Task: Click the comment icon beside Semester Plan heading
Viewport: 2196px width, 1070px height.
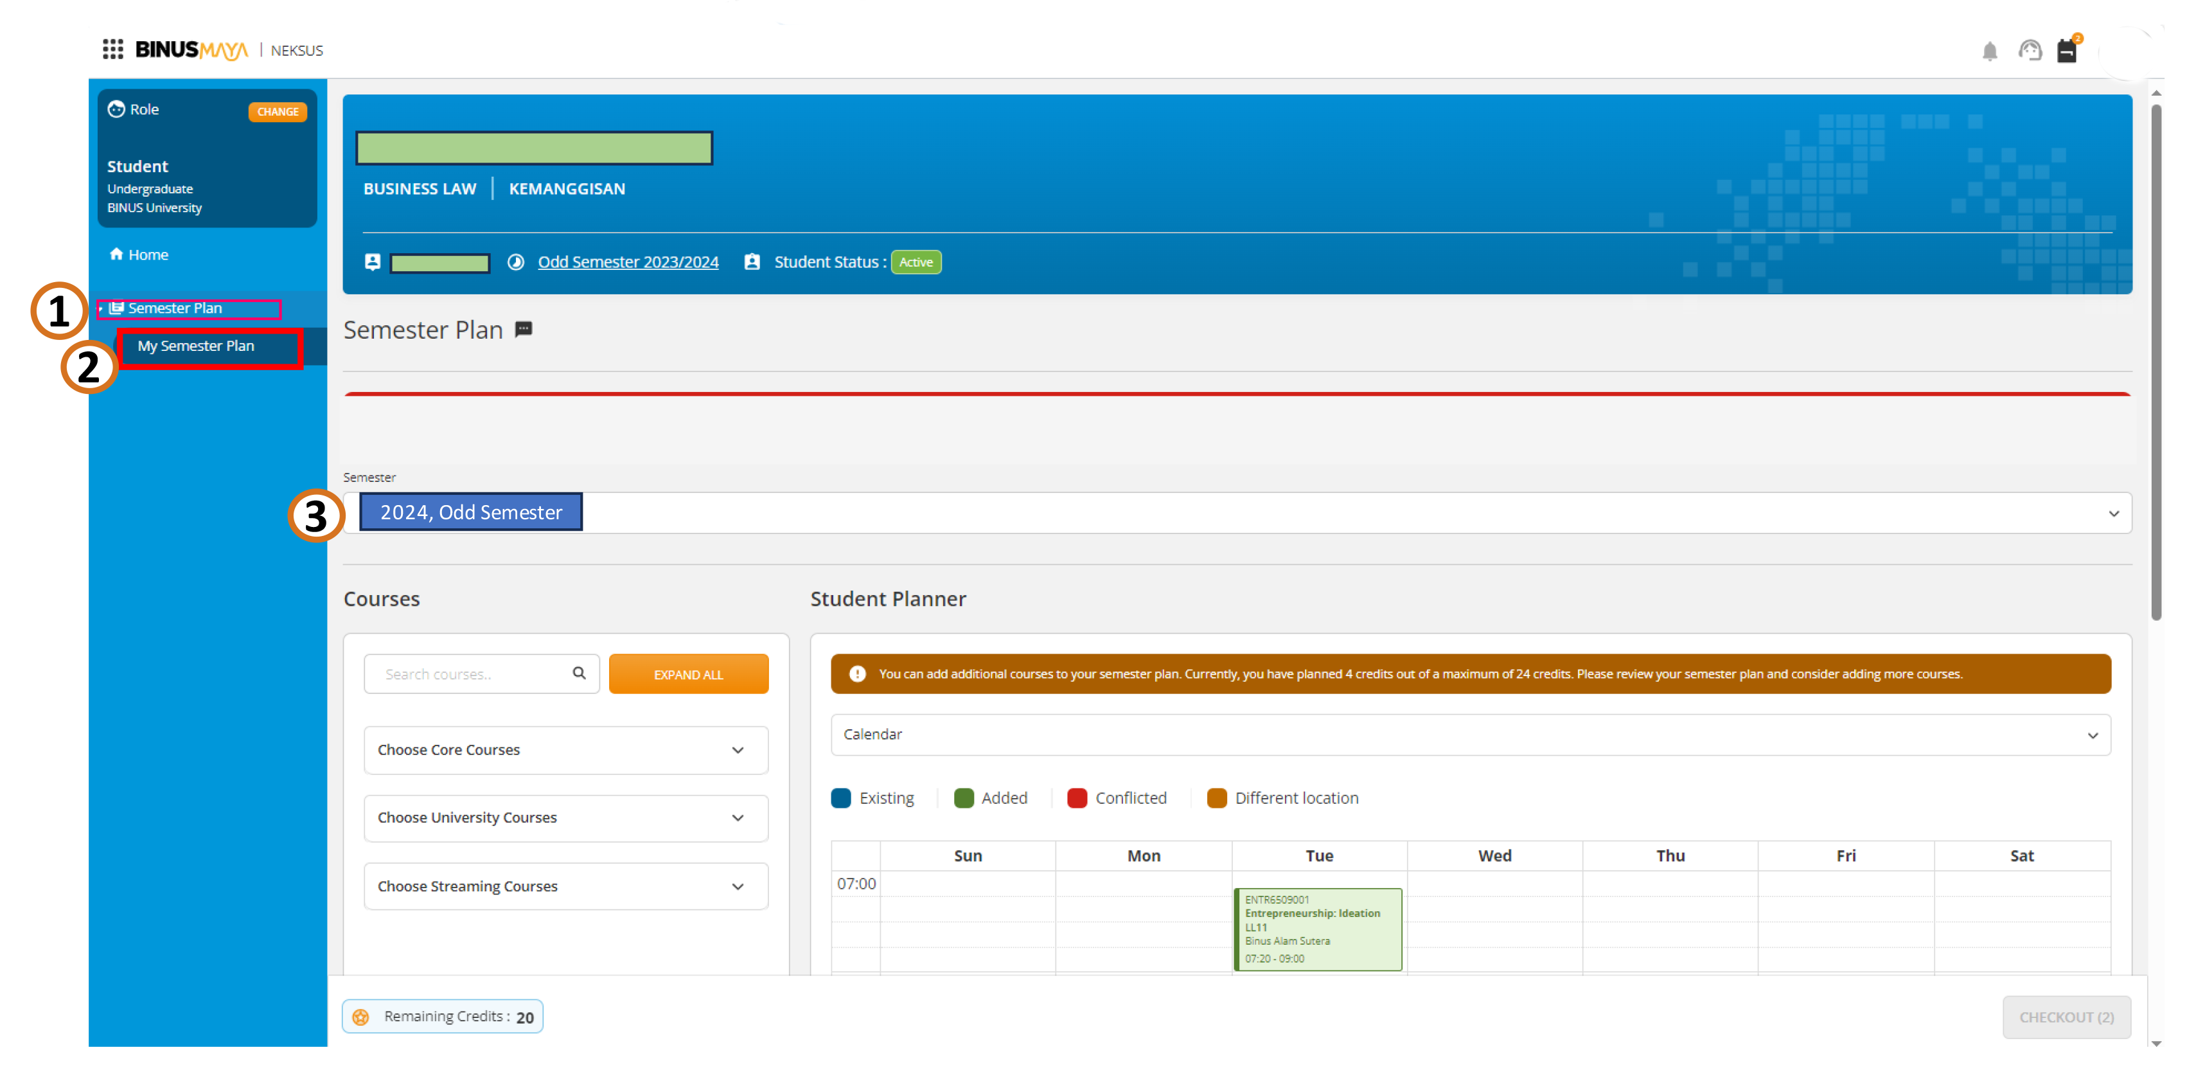Action: coord(524,329)
